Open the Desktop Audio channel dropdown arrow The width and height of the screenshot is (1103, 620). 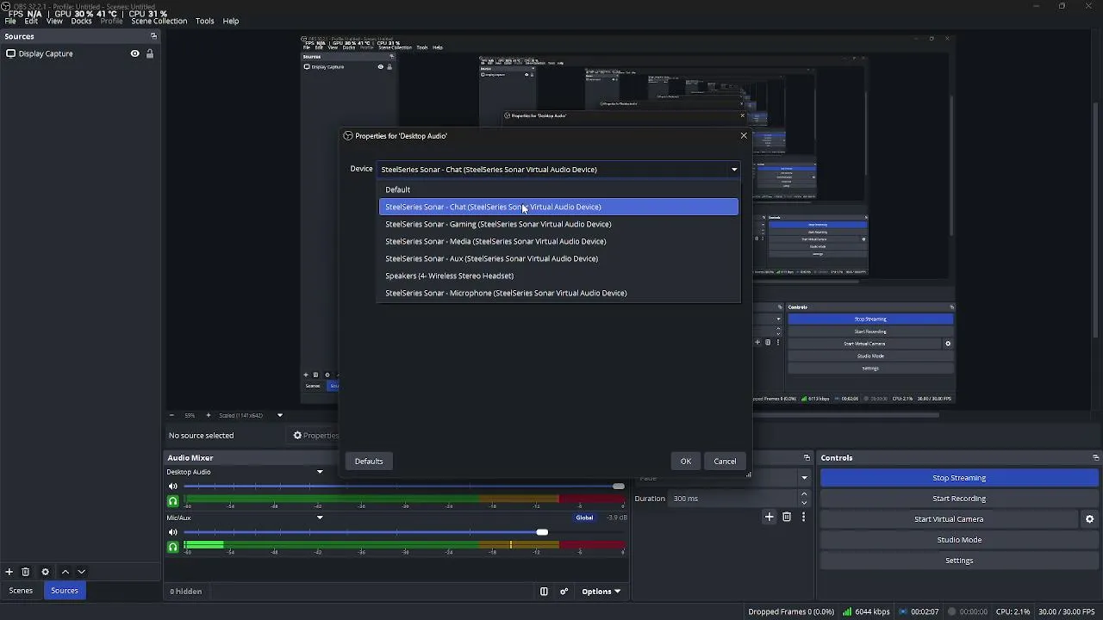pos(320,472)
